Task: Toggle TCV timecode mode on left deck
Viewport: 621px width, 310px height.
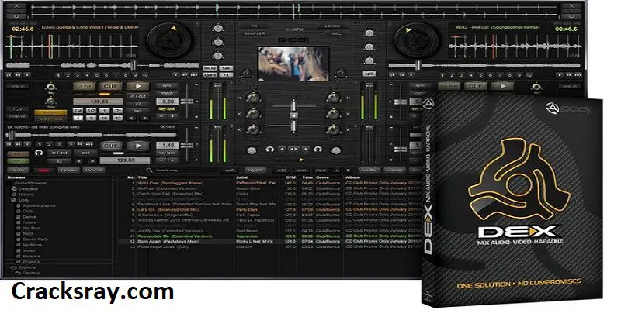Action: point(17,108)
